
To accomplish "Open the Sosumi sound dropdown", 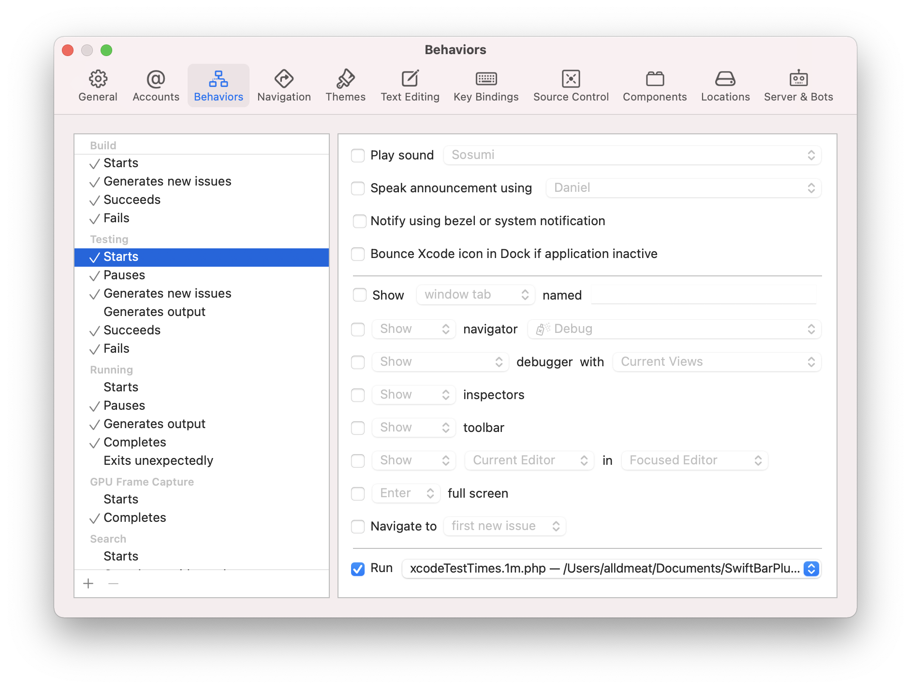I will click(632, 155).
